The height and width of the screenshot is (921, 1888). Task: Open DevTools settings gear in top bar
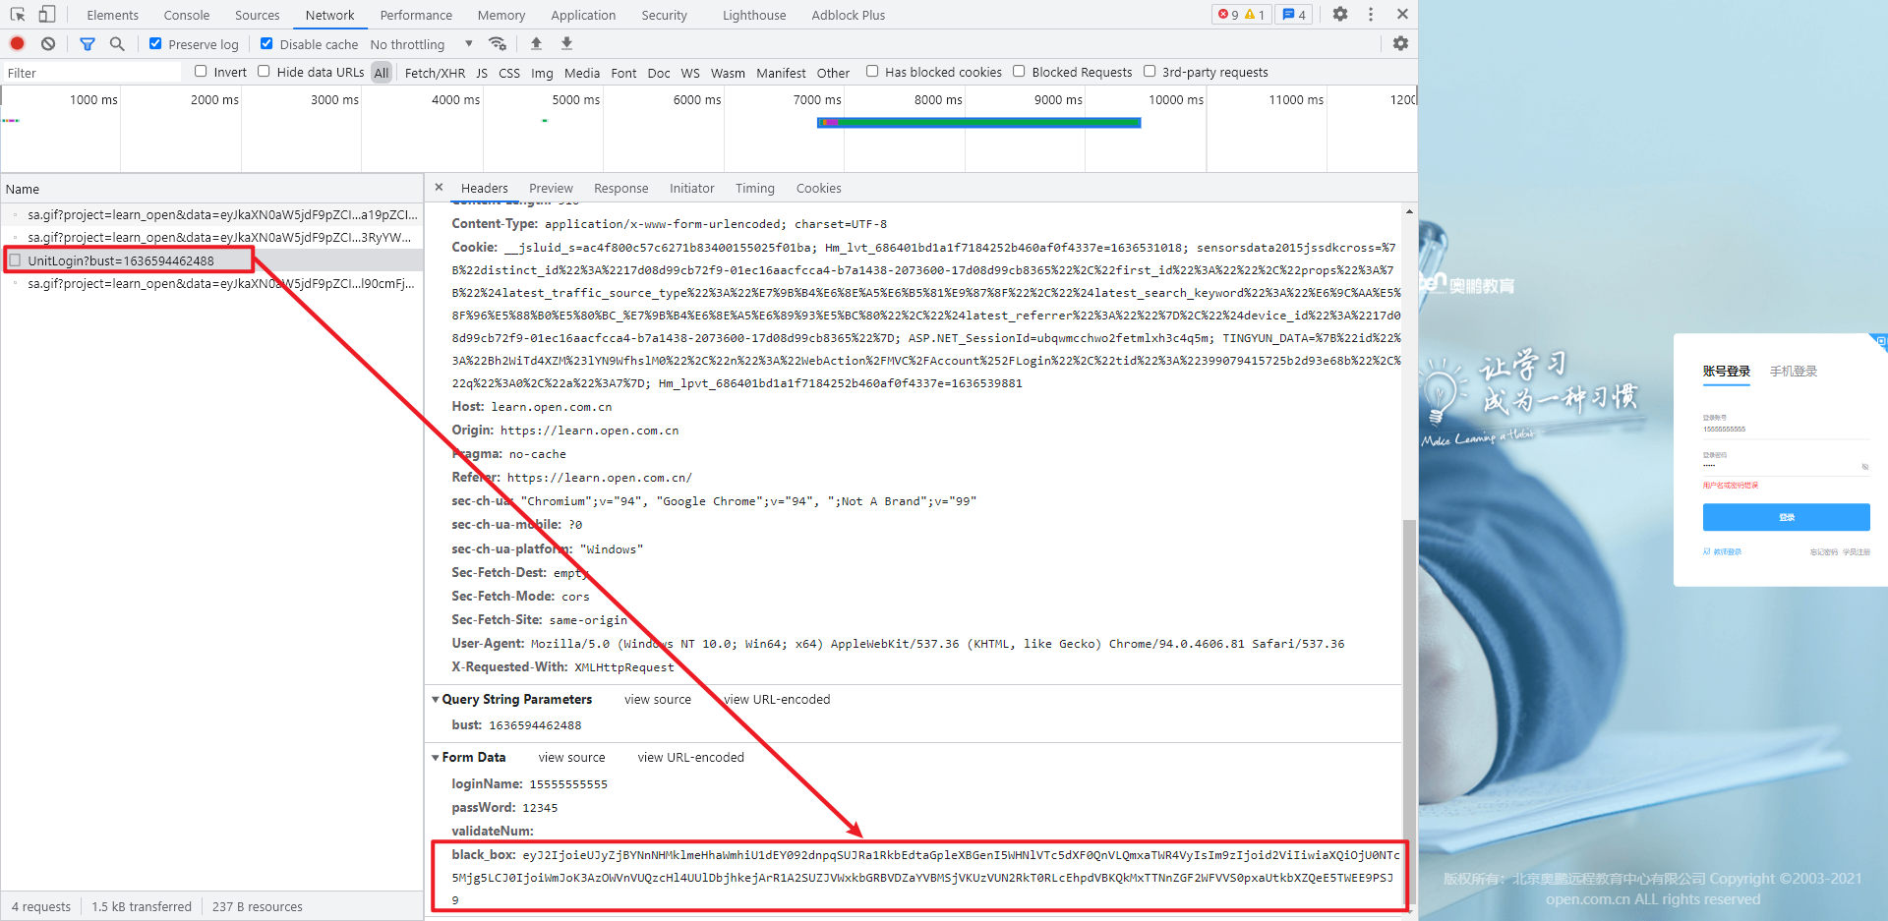1340,15
